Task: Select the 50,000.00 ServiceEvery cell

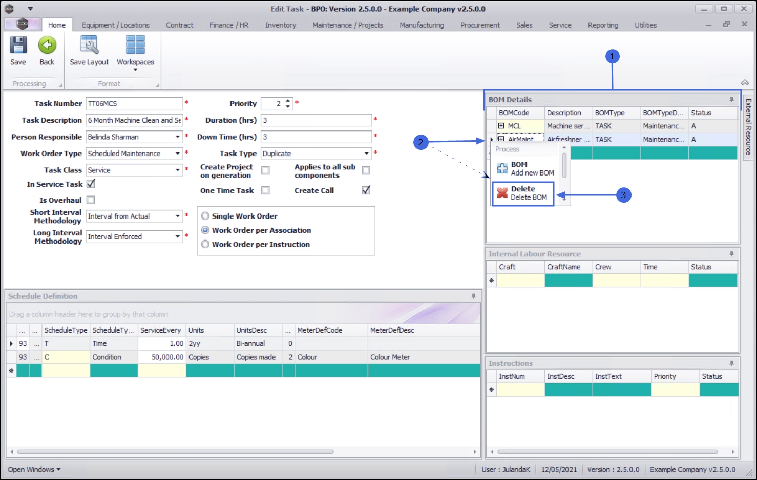Action: coord(162,357)
